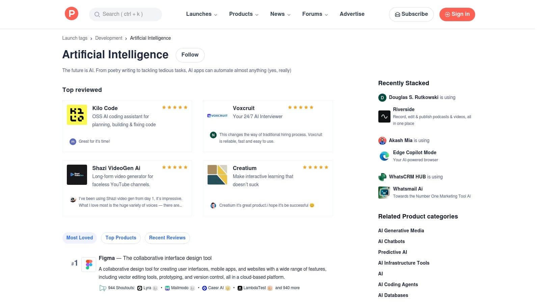This screenshot has height=303, width=540.
Task: Open Riverside's app icon under Recently Stacked
Action: click(x=384, y=116)
